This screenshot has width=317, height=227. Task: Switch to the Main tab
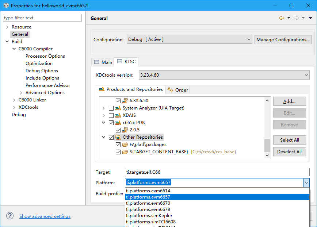click(x=103, y=62)
